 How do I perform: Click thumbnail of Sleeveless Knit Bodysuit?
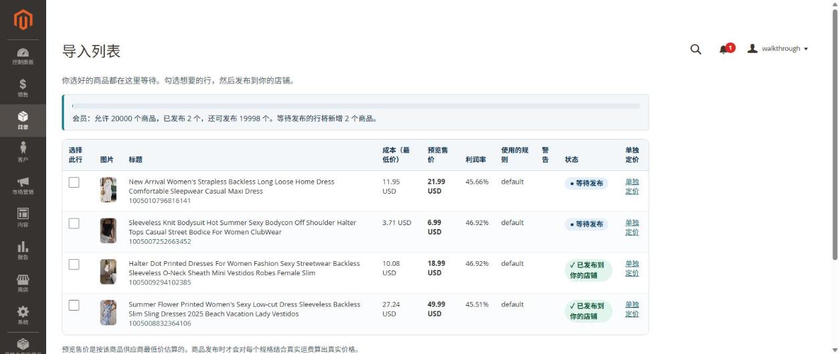click(108, 230)
